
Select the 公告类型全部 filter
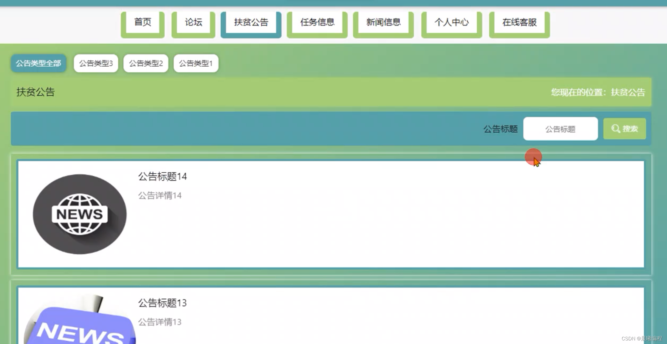pyautogui.click(x=38, y=63)
